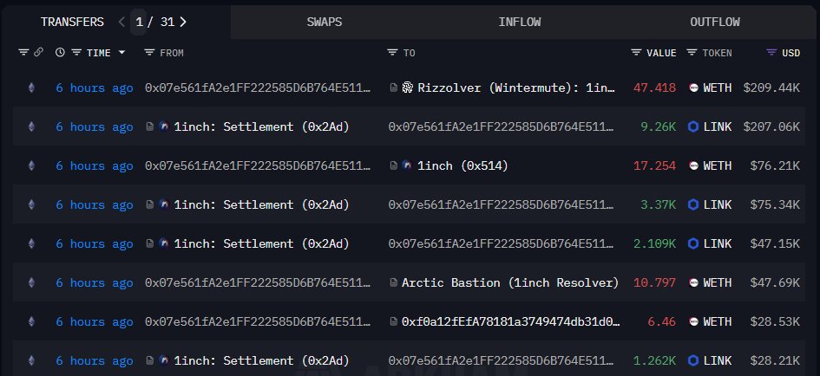Image resolution: width=820 pixels, height=376 pixels.
Task: Go to the next transfers page
Action: point(183,22)
